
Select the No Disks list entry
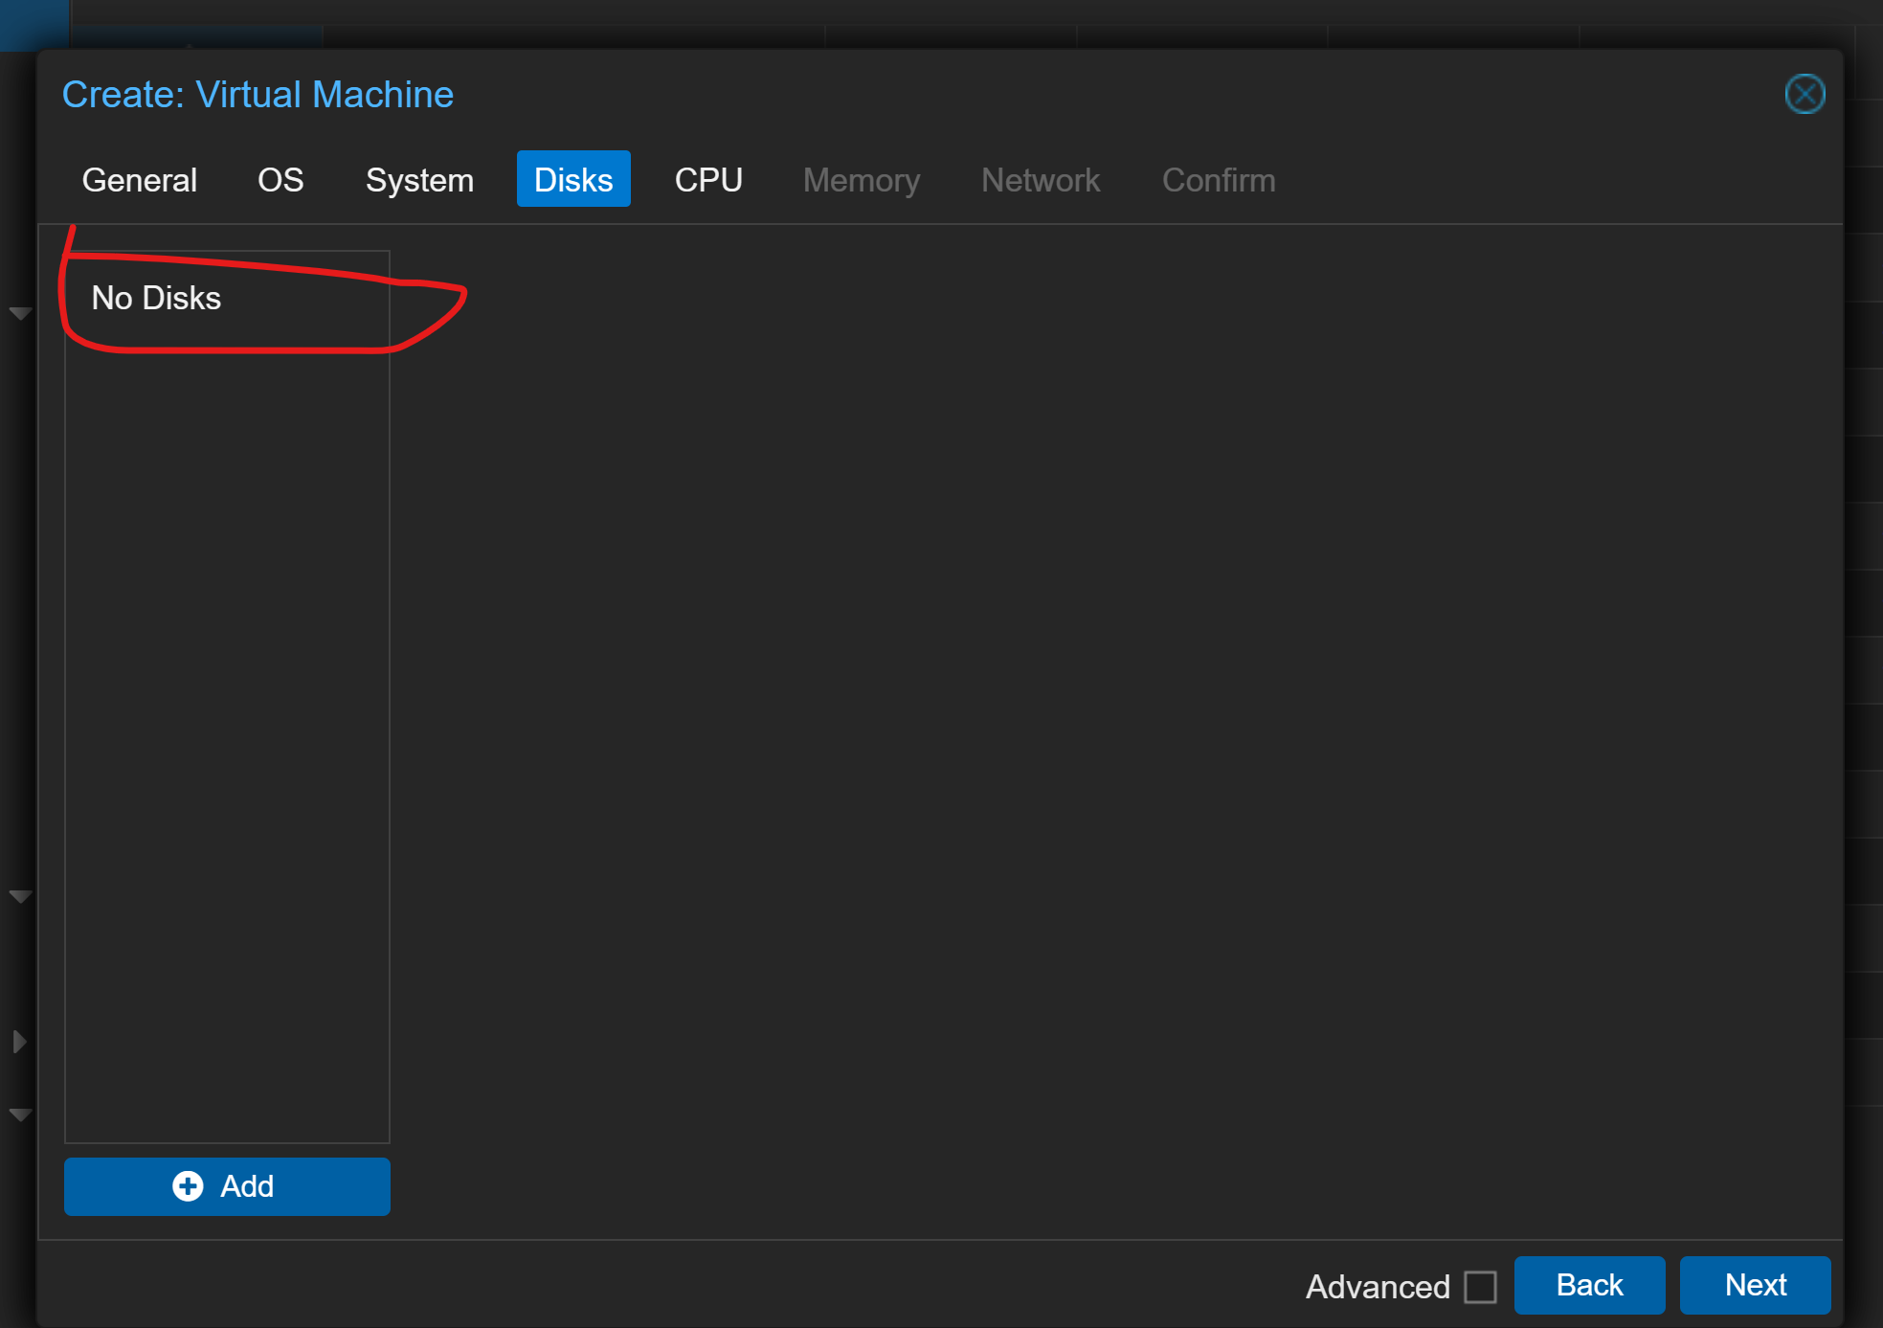tap(157, 298)
